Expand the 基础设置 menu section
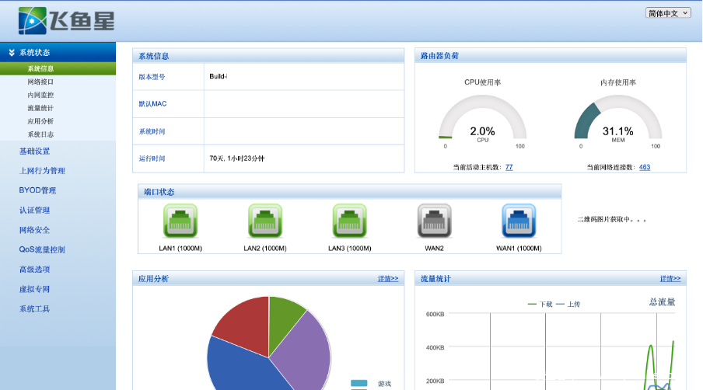The width and height of the screenshot is (703, 390). click(x=34, y=151)
